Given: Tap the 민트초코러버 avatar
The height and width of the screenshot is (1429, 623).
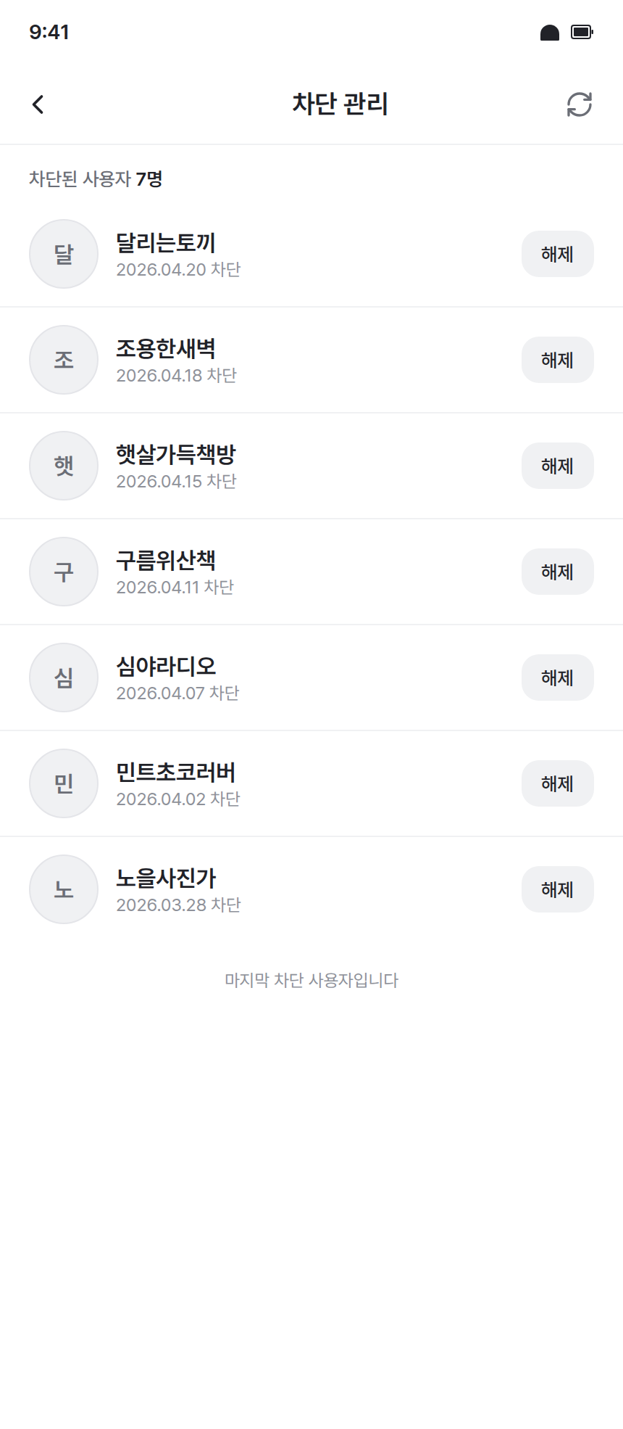Looking at the screenshot, I should pos(64,783).
